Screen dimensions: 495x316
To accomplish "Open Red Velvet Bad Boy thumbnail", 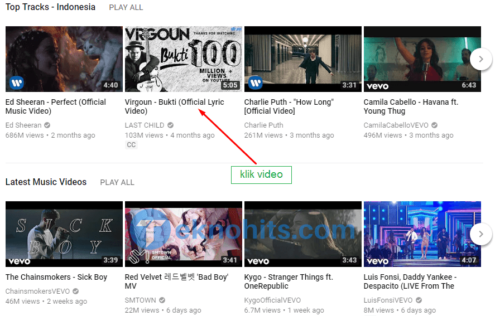I will tap(184, 234).
